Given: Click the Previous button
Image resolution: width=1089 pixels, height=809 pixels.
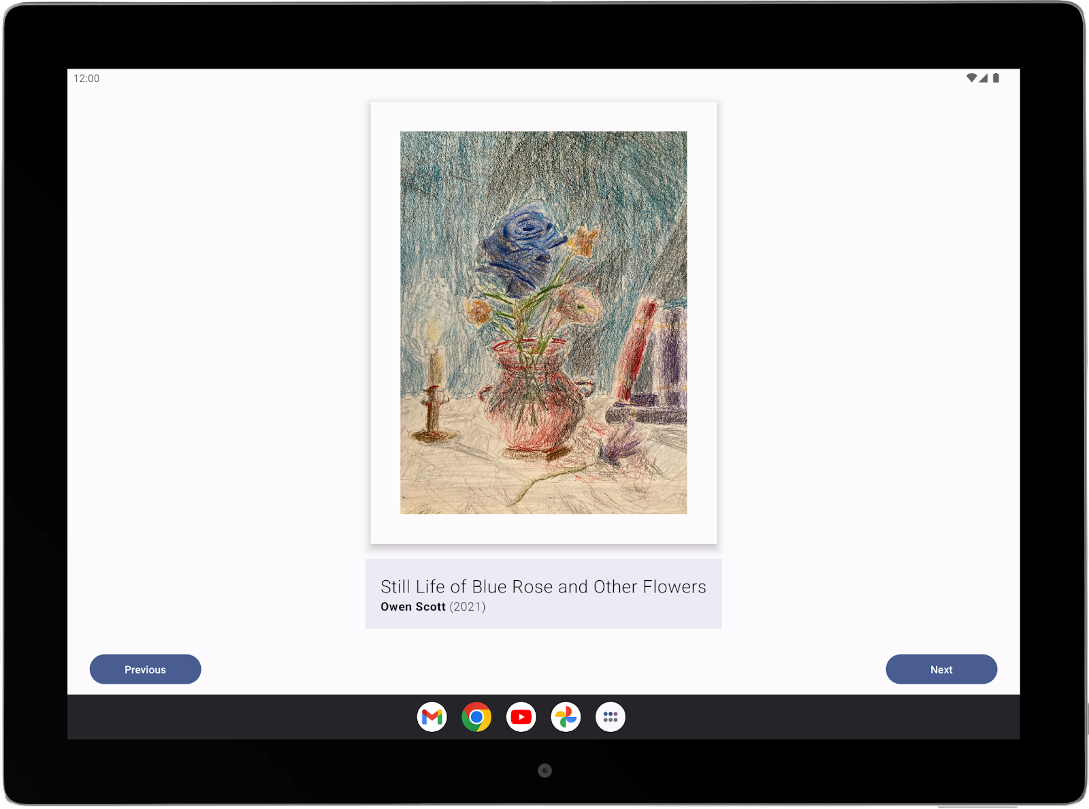Looking at the screenshot, I should point(145,669).
